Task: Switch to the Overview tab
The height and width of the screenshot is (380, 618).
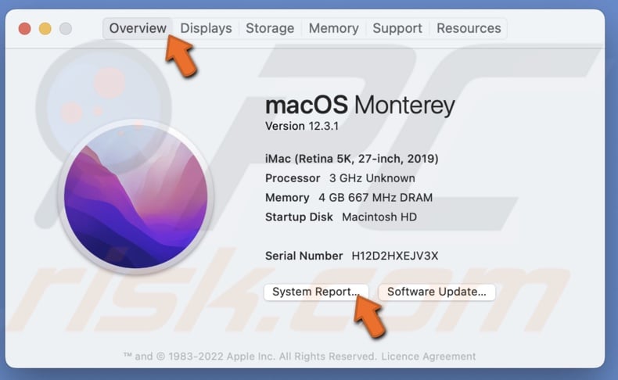Action: (x=137, y=28)
